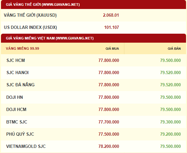Screen dimensions: 187x153
Task: Click SJC HCM sell price 79.500.000
Action: point(170,60)
